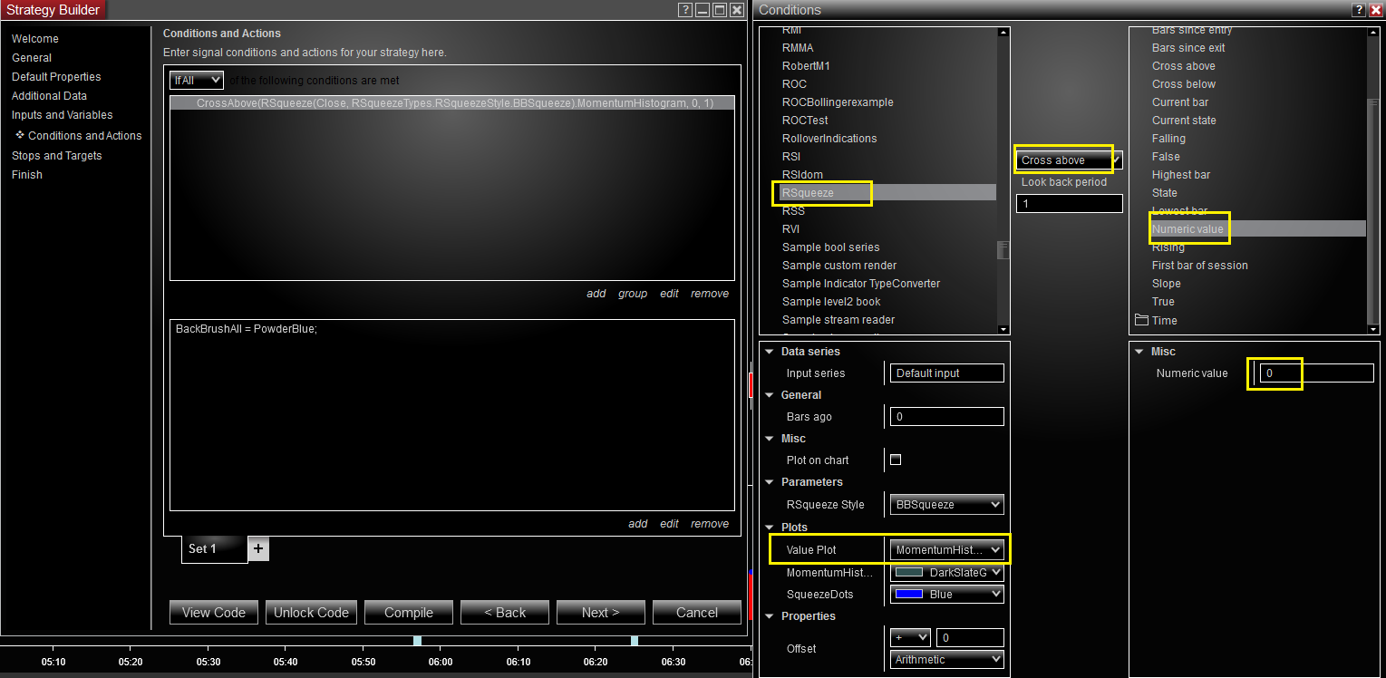Open the RSqueeze Style dropdown
1386x678 pixels.
coord(946,504)
